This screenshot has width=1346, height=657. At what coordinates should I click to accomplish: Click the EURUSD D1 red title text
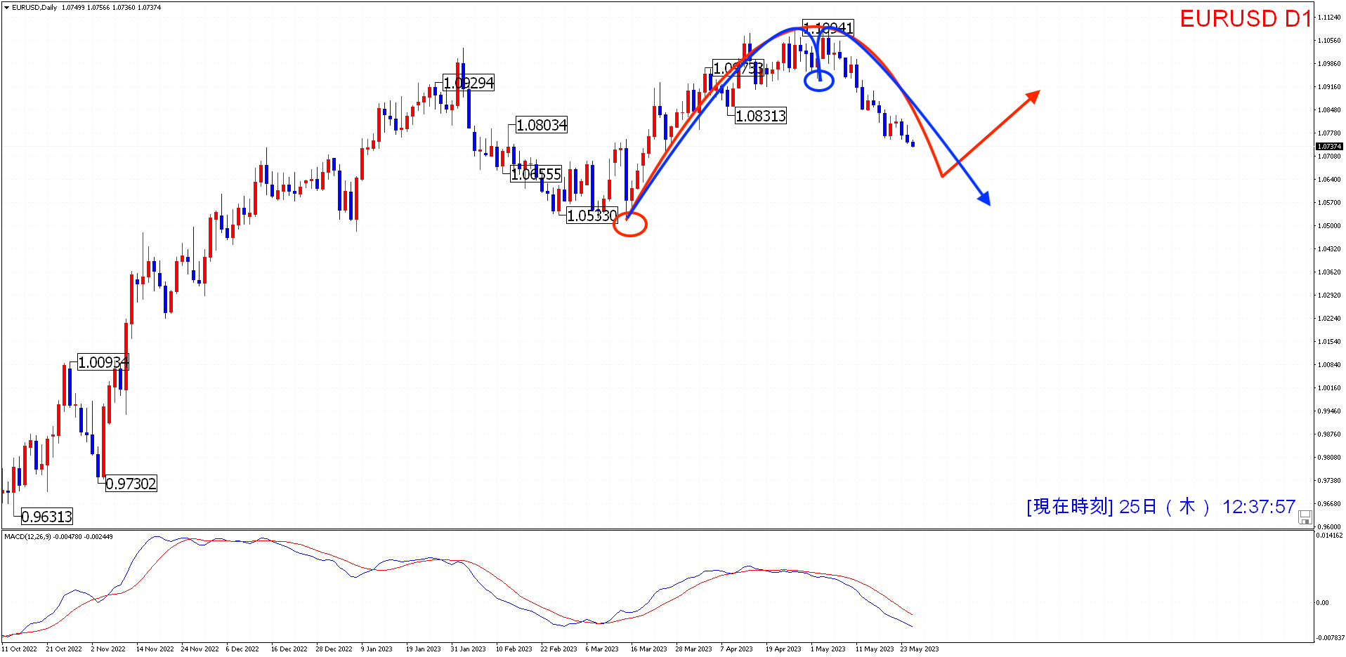1245,19
